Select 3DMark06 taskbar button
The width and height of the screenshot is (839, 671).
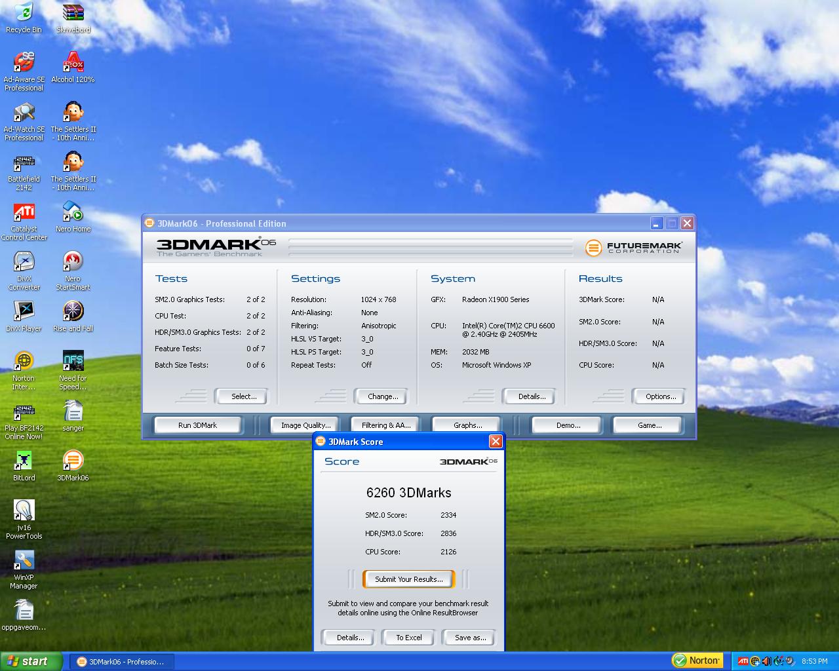click(121, 662)
